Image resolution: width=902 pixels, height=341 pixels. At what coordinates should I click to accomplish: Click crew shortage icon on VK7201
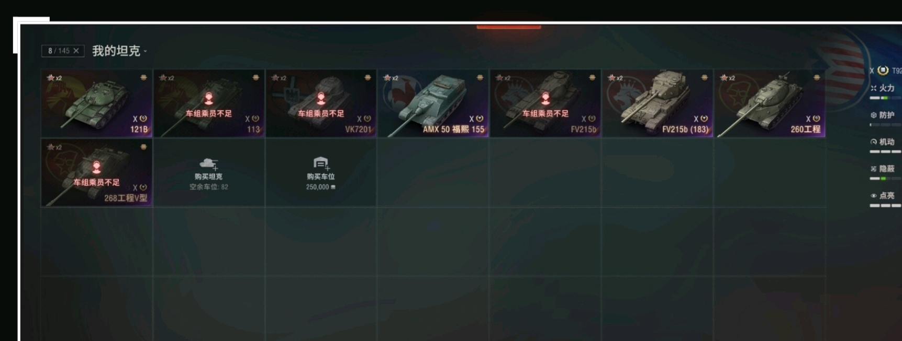point(321,98)
